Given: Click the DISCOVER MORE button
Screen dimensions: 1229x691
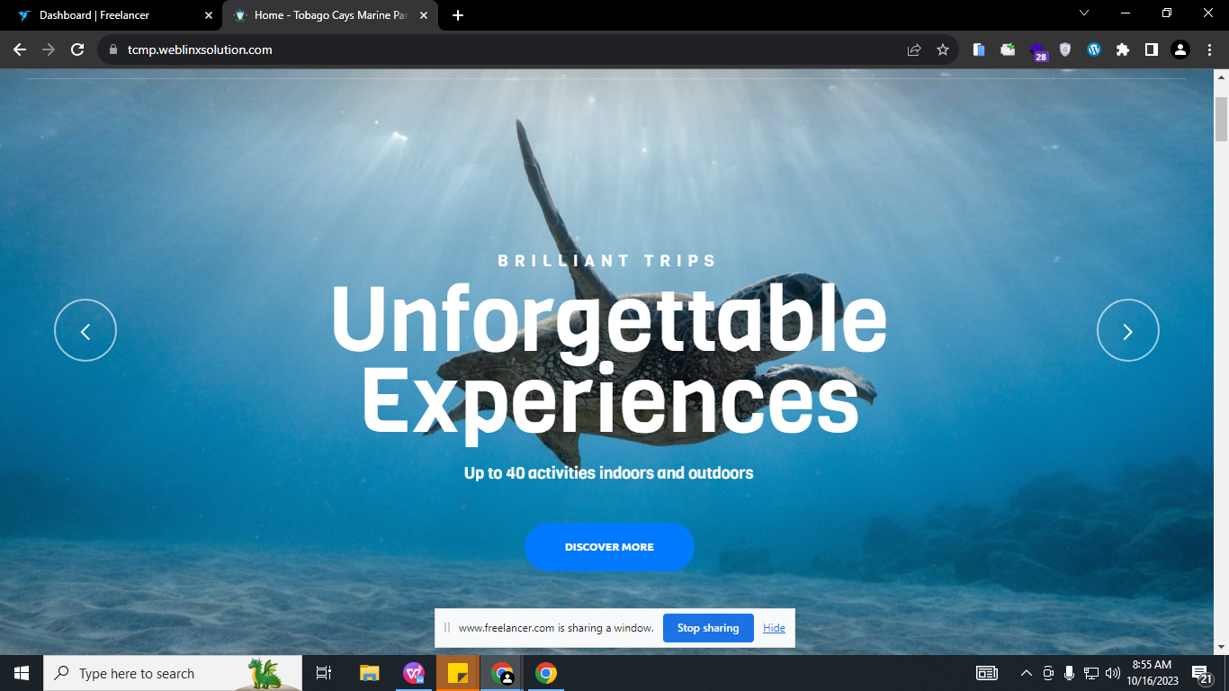Looking at the screenshot, I should 609,547.
